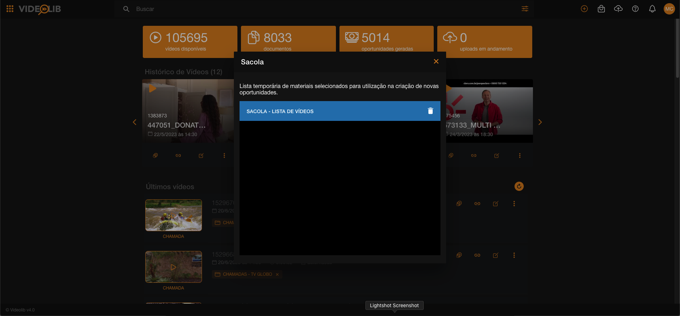Open the help question mark icon
Viewport: 680px width, 316px height.
click(635, 9)
